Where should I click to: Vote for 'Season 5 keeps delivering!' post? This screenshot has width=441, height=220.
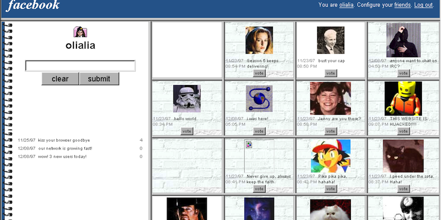pos(259,73)
